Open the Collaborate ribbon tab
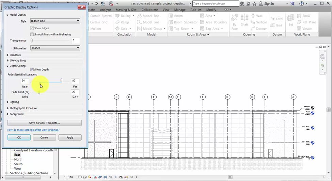 tap(149, 10)
